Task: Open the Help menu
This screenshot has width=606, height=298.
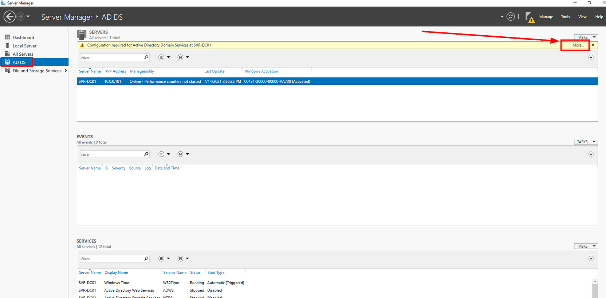Action: 599,17
